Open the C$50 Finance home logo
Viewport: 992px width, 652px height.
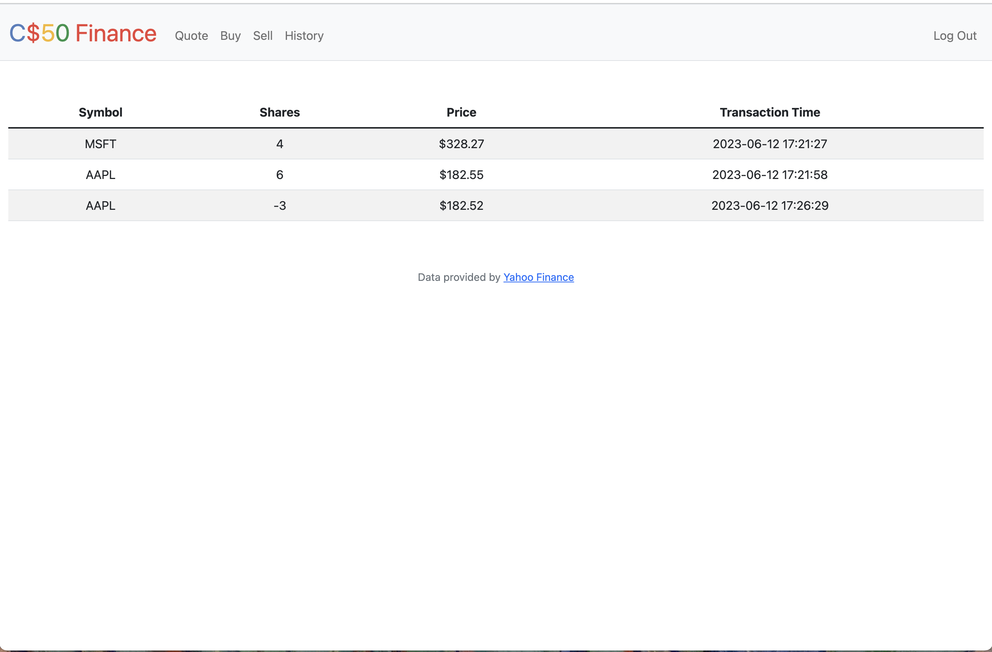(83, 33)
